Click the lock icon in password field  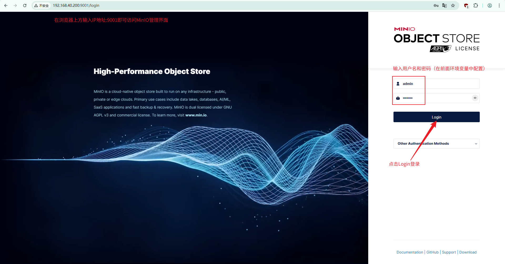coord(398,98)
